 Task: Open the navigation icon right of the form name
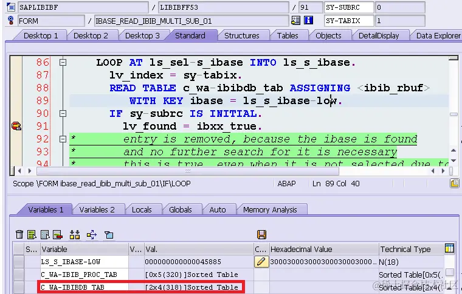point(295,20)
